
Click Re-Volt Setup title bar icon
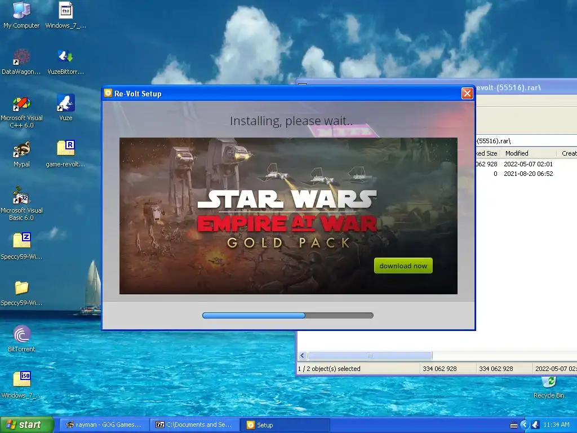[x=108, y=93]
